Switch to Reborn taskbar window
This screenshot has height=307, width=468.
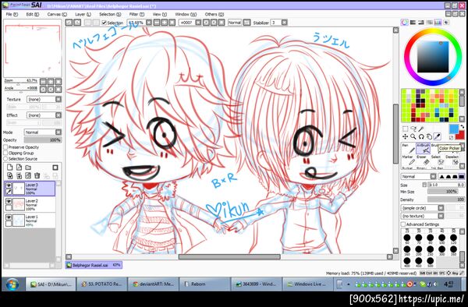click(x=204, y=284)
